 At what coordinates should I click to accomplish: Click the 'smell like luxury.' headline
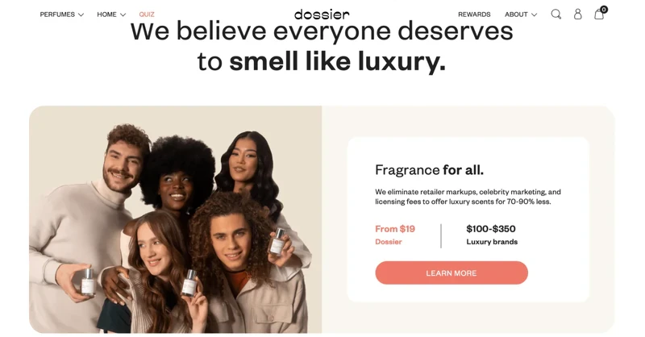337,62
